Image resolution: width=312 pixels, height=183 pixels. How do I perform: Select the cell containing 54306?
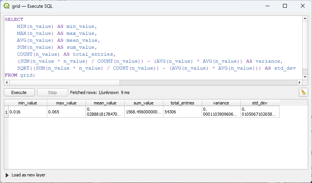(182, 112)
